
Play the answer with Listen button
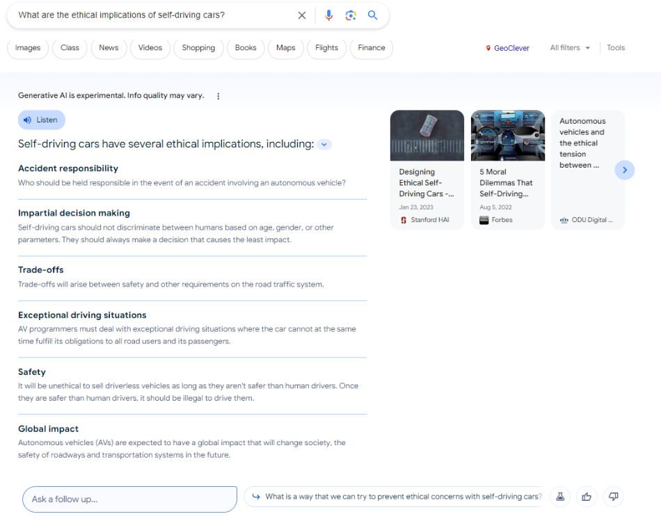coord(41,120)
